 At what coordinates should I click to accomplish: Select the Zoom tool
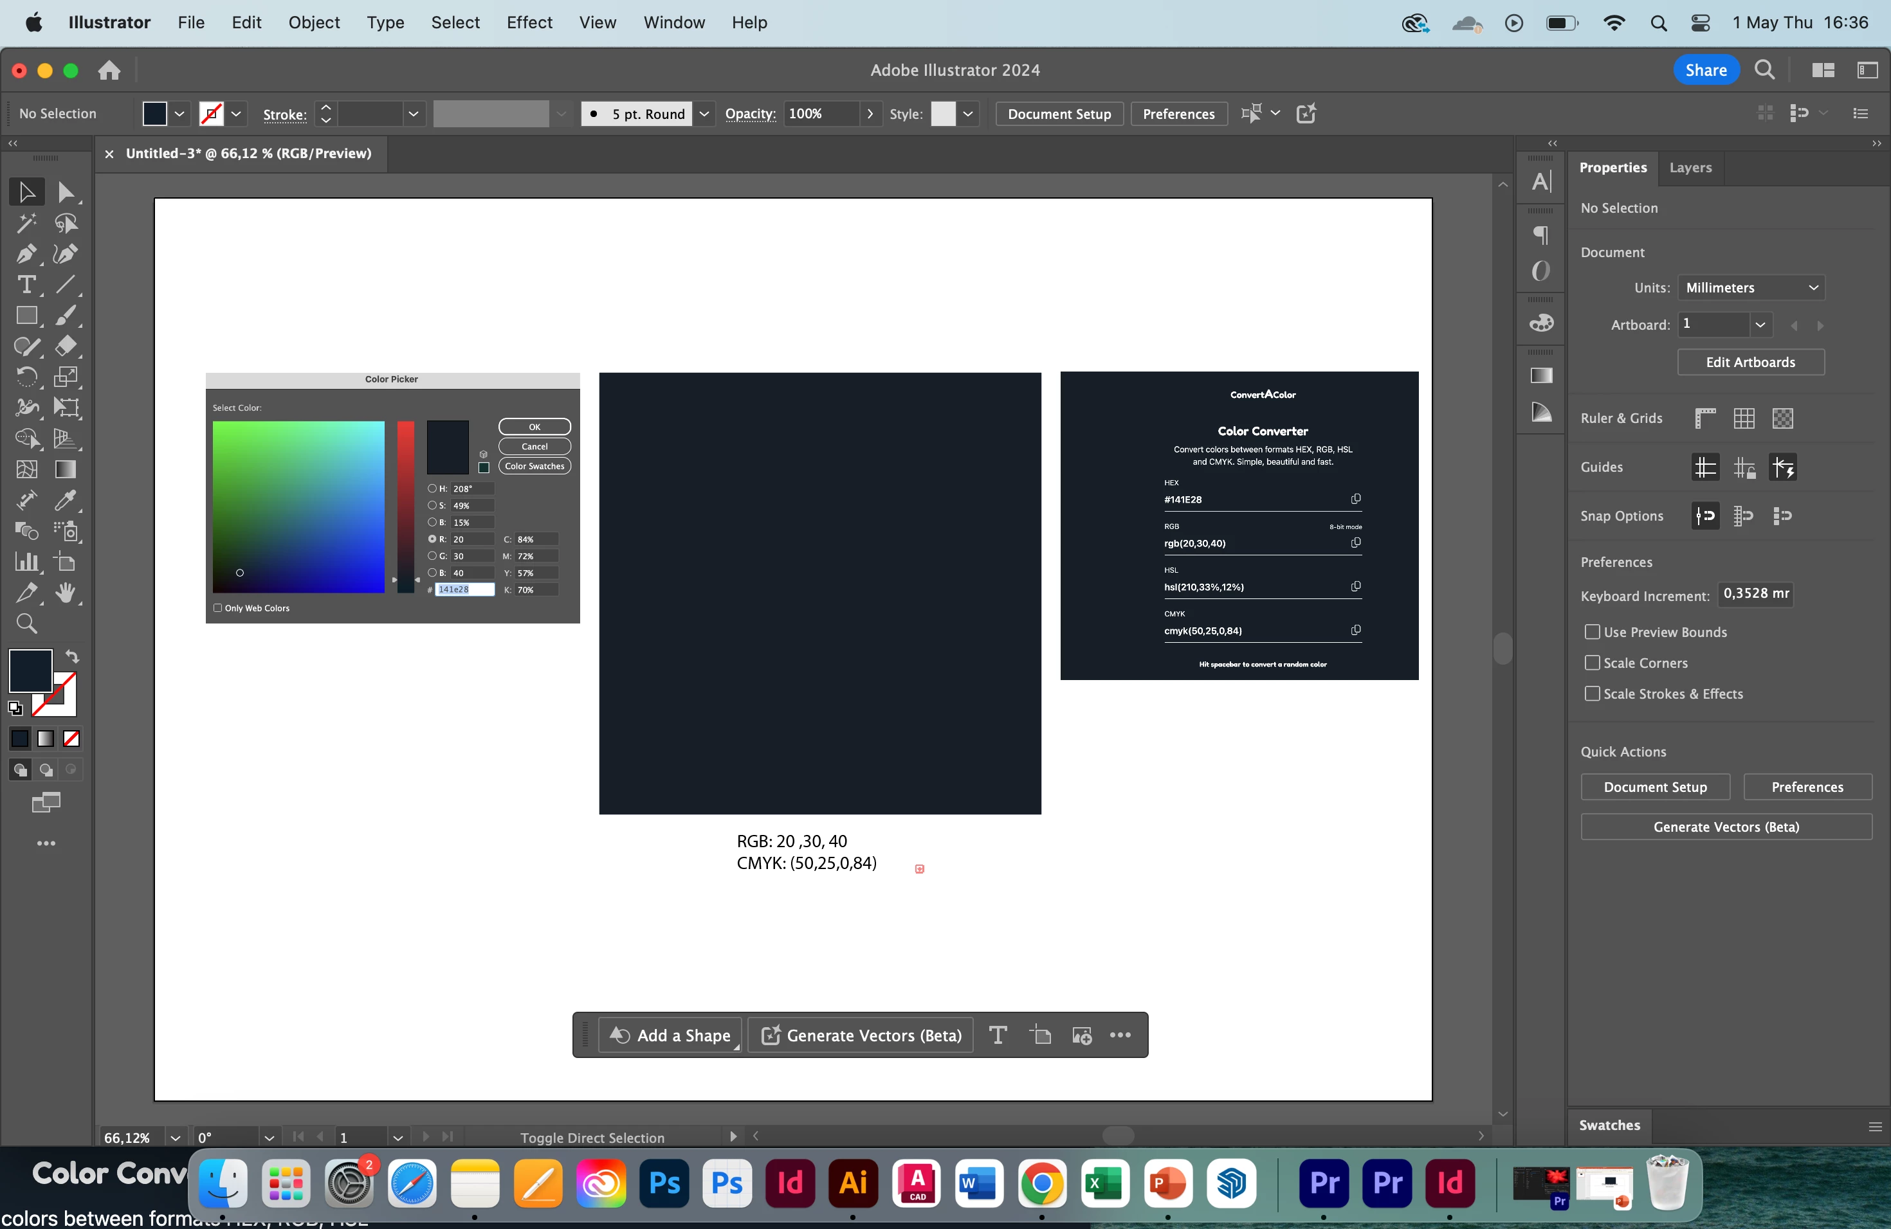(26, 624)
